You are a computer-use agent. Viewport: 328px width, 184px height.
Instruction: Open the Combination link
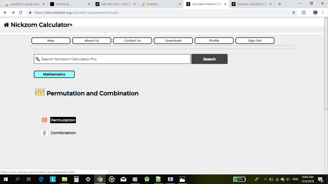click(x=63, y=133)
